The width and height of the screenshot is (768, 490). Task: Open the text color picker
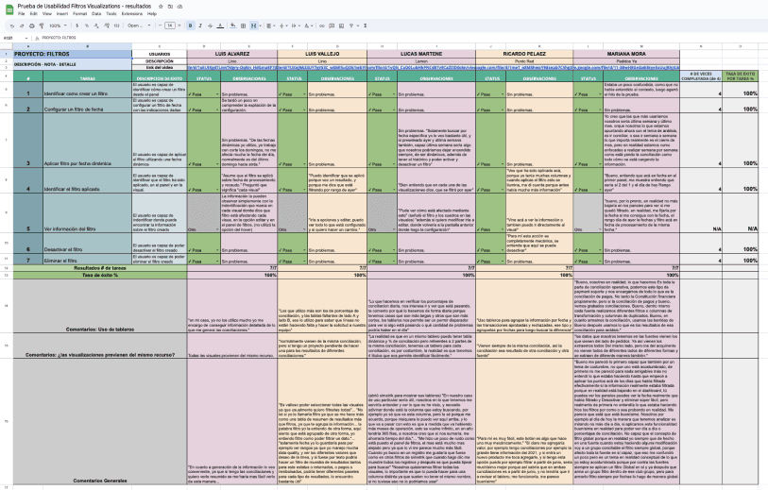pos(220,25)
